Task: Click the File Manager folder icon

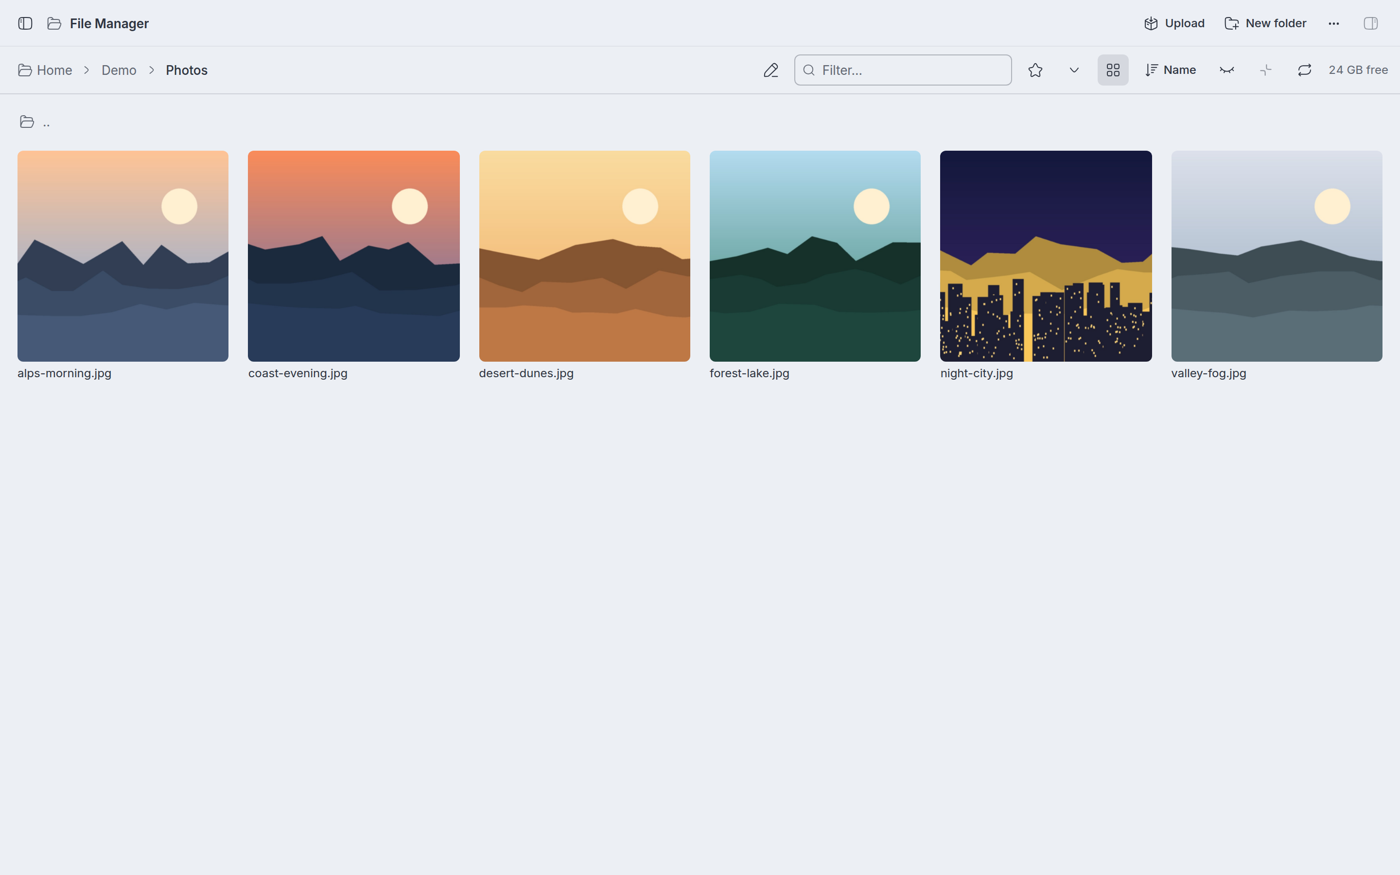Action: [x=54, y=23]
